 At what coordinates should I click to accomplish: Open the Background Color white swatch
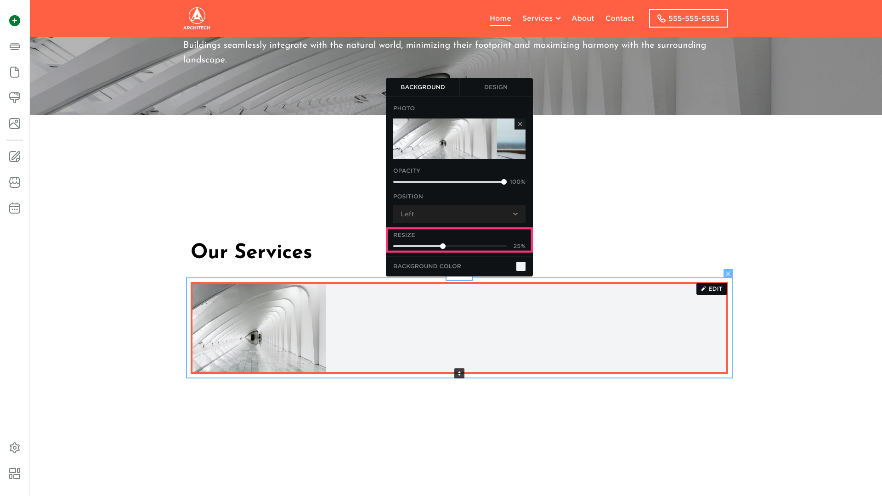(520, 266)
